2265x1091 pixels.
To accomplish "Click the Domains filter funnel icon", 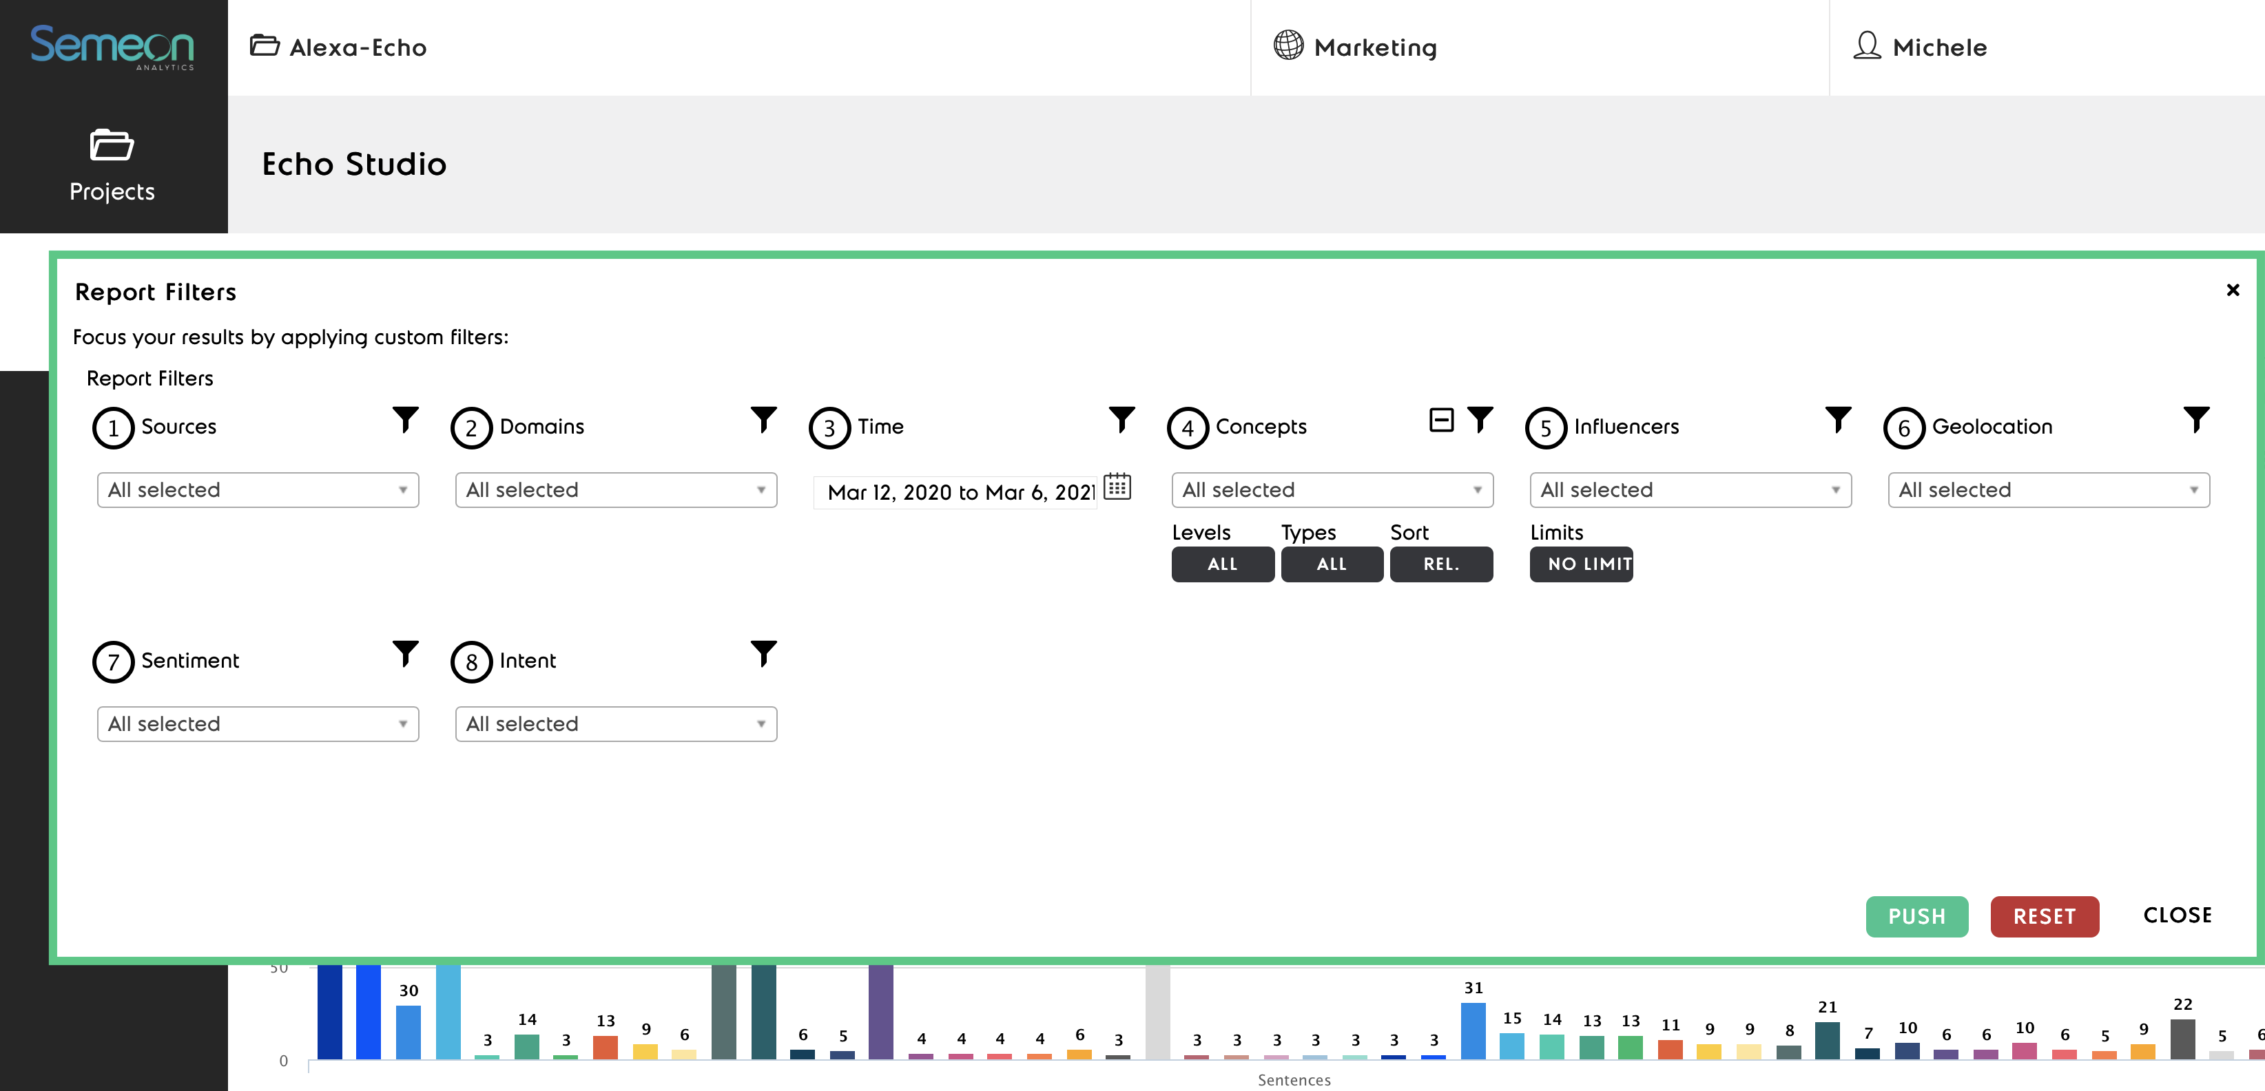I will pyautogui.click(x=763, y=419).
